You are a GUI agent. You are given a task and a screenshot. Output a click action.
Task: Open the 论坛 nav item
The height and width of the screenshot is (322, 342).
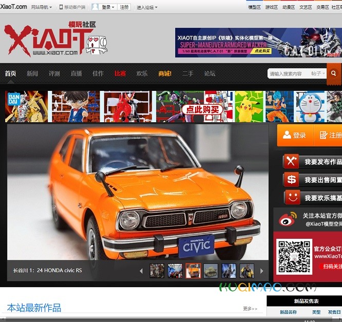210,73
